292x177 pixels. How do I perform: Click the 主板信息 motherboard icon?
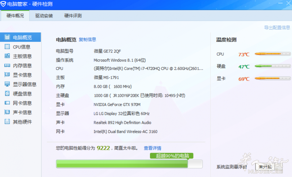[7, 56]
